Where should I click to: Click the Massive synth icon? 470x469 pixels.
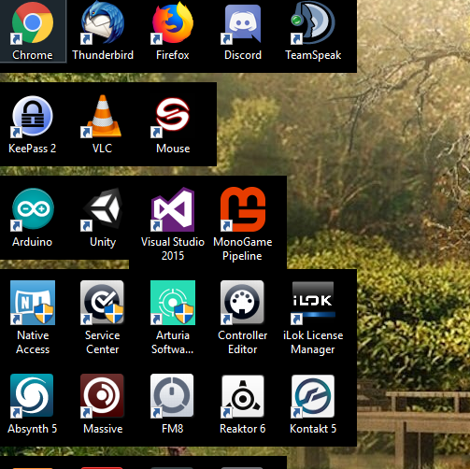103,396
